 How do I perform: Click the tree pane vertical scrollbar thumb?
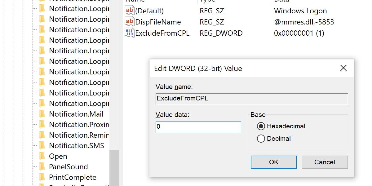(114, 168)
